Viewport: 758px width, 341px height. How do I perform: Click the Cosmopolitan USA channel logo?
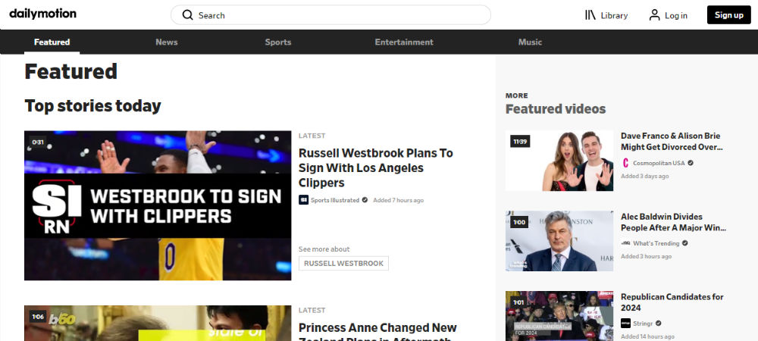[x=625, y=163]
